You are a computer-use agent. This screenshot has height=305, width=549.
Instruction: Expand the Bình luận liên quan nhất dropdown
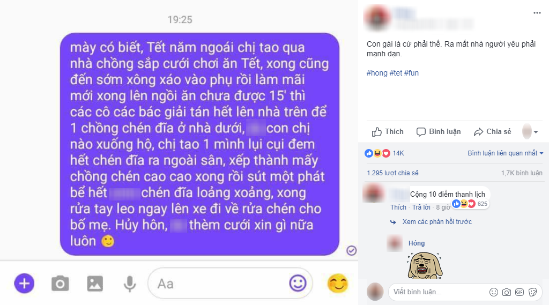[505, 153]
